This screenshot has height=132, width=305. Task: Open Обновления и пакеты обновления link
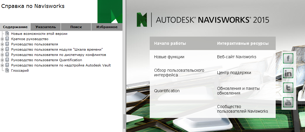(238, 91)
